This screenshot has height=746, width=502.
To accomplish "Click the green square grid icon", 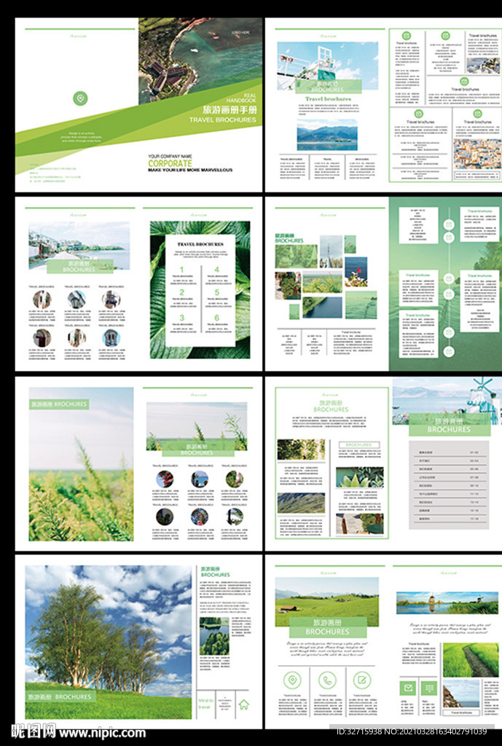I will pos(428,688).
